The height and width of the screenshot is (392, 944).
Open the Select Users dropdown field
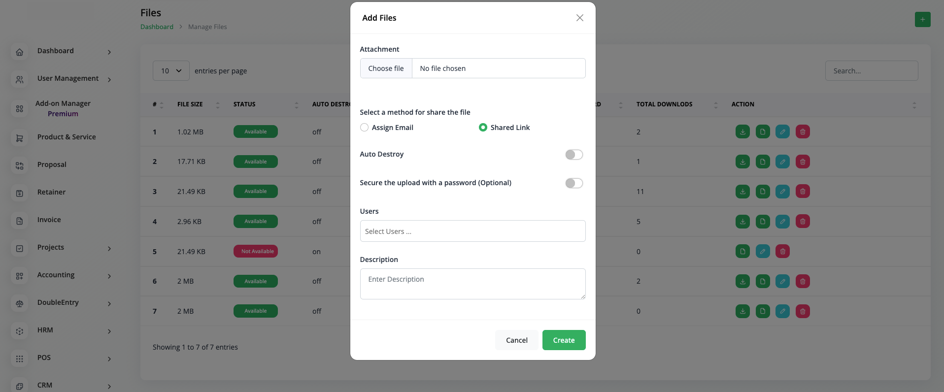click(x=472, y=231)
